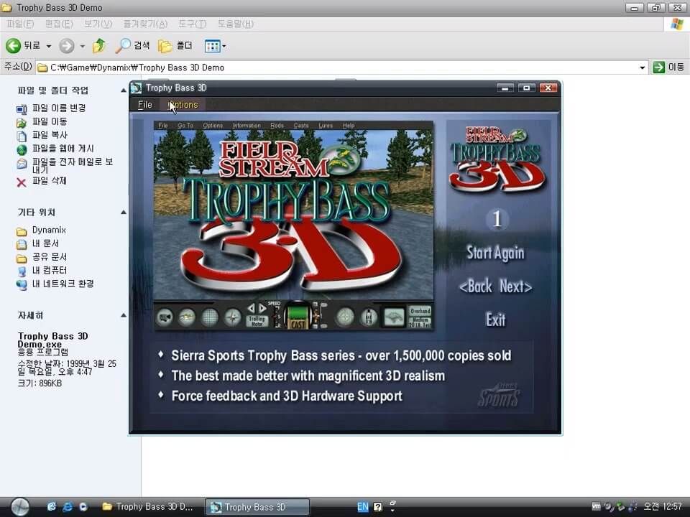Open the 도구(T) menu
Screen dimensions: 690x517
(193, 24)
